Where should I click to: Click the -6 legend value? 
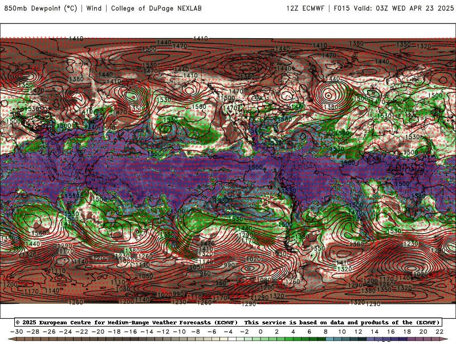[211, 332]
